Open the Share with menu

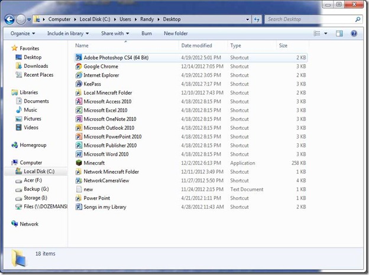point(115,34)
